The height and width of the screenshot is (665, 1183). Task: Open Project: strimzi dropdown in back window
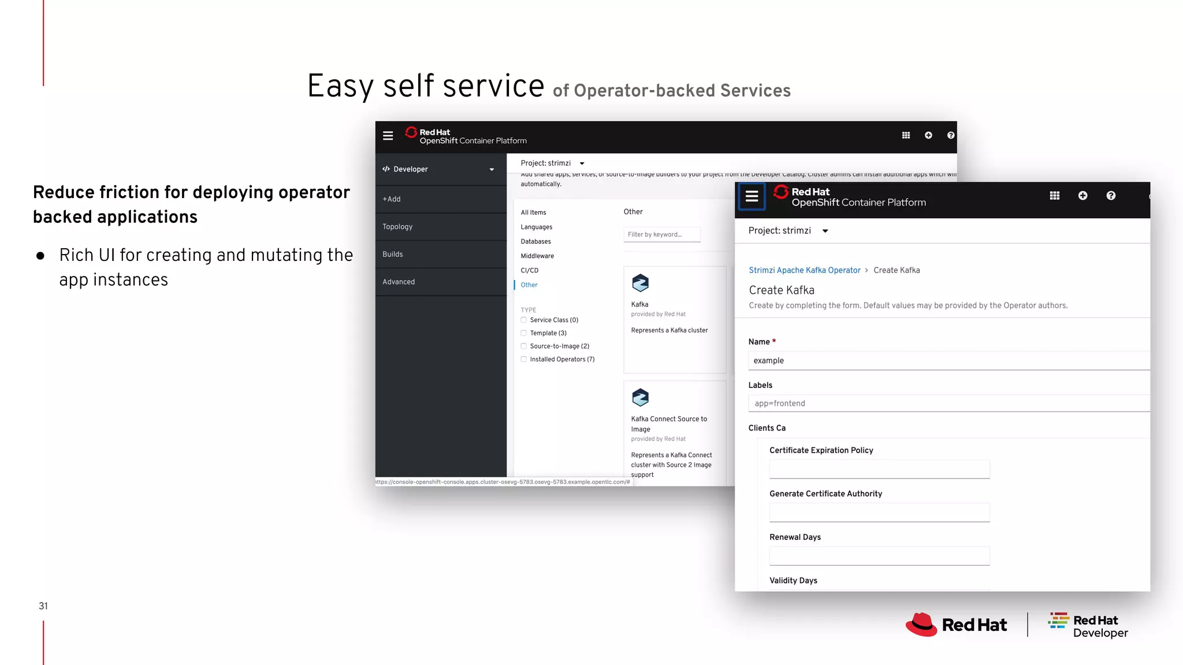pos(552,163)
